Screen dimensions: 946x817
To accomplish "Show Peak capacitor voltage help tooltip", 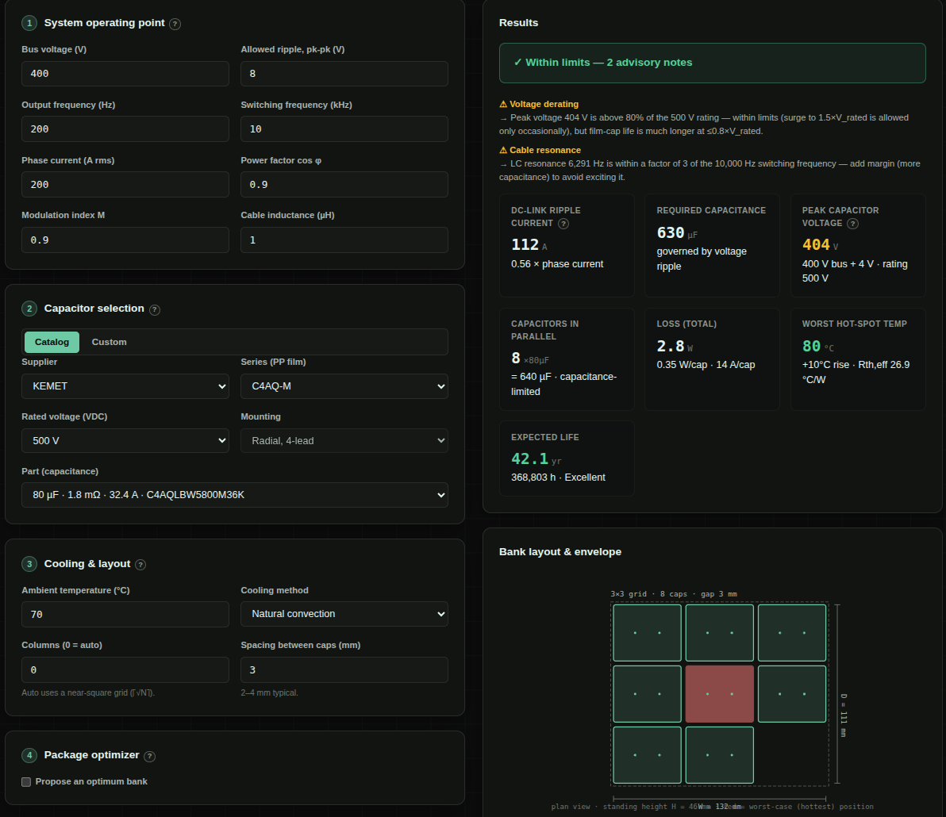I will [x=852, y=224].
